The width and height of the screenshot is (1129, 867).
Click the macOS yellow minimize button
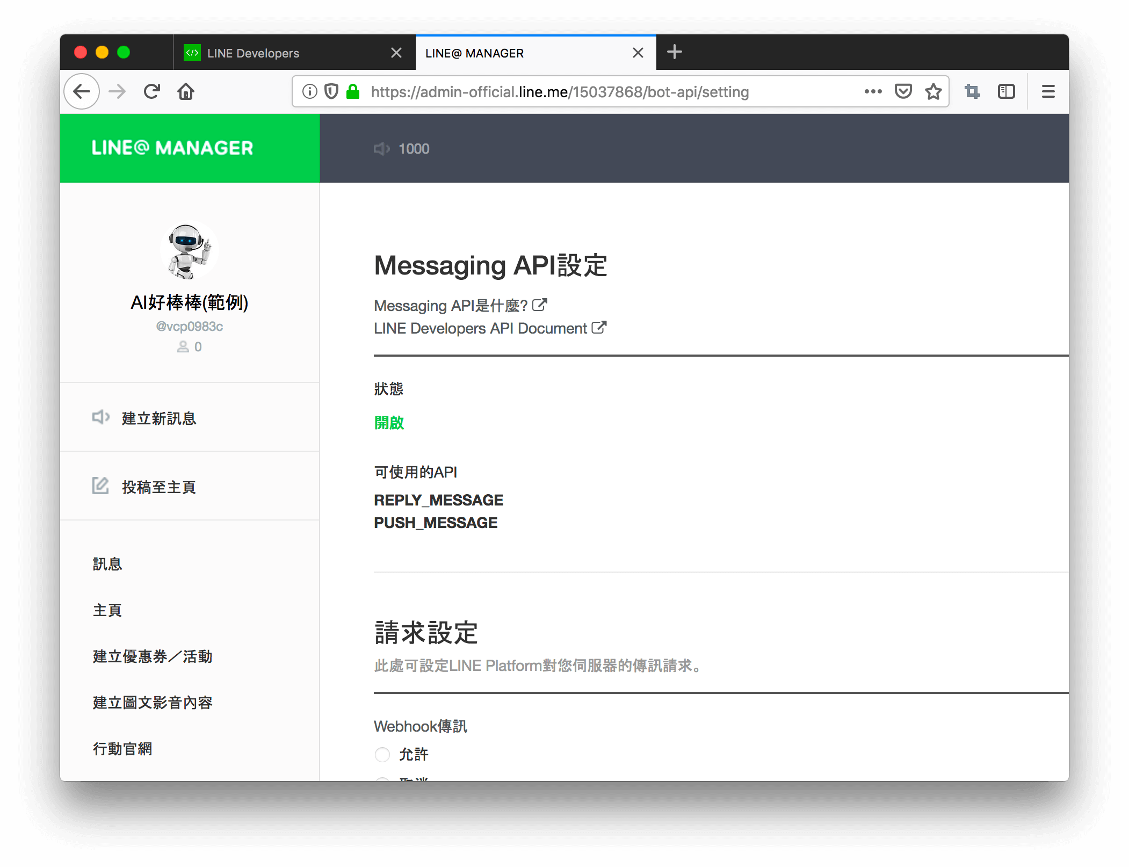click(x=102, y=52)
